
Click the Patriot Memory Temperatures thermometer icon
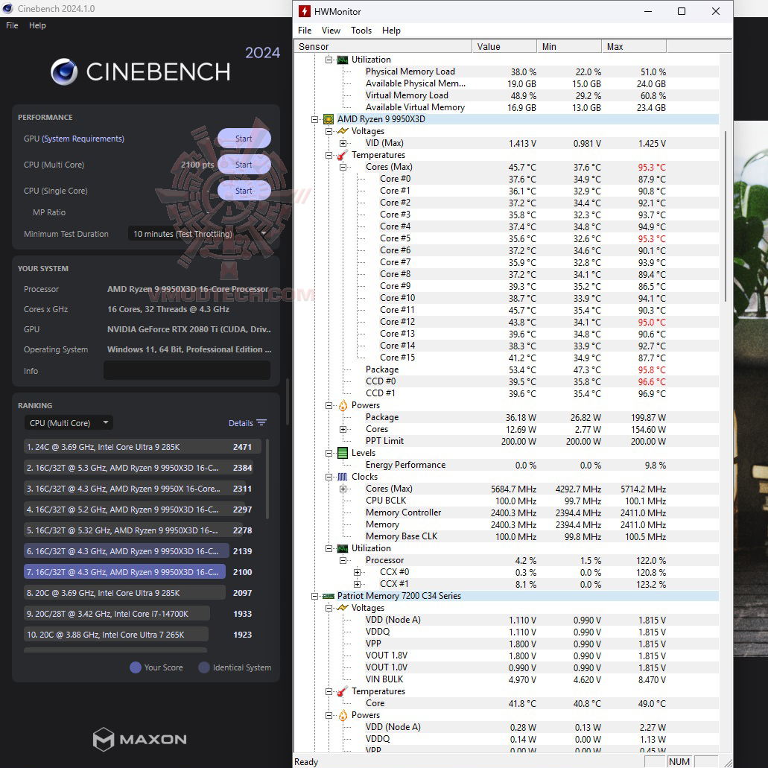click(x=343, y=691)
